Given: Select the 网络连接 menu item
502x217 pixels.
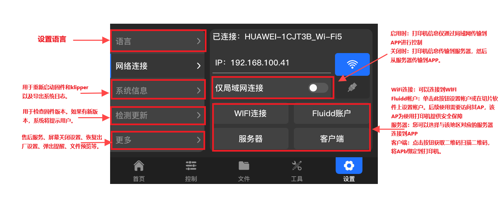Looking at the screenshot, I should coord(158,66).
